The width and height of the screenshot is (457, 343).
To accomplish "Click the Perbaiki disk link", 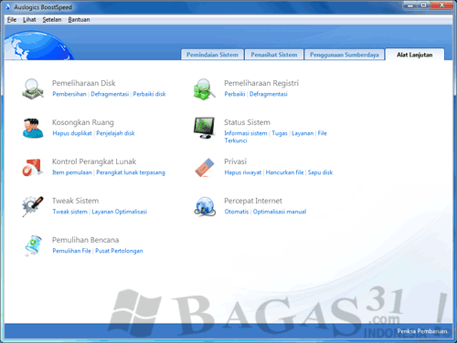I will pos(149,94).
